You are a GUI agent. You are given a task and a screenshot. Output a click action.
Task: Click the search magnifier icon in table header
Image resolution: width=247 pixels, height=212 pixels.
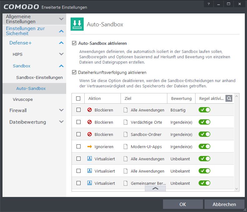[x=229, y=98]
